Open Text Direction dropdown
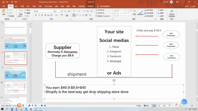This screenshot has height=111, width=198. coord(101,10)
